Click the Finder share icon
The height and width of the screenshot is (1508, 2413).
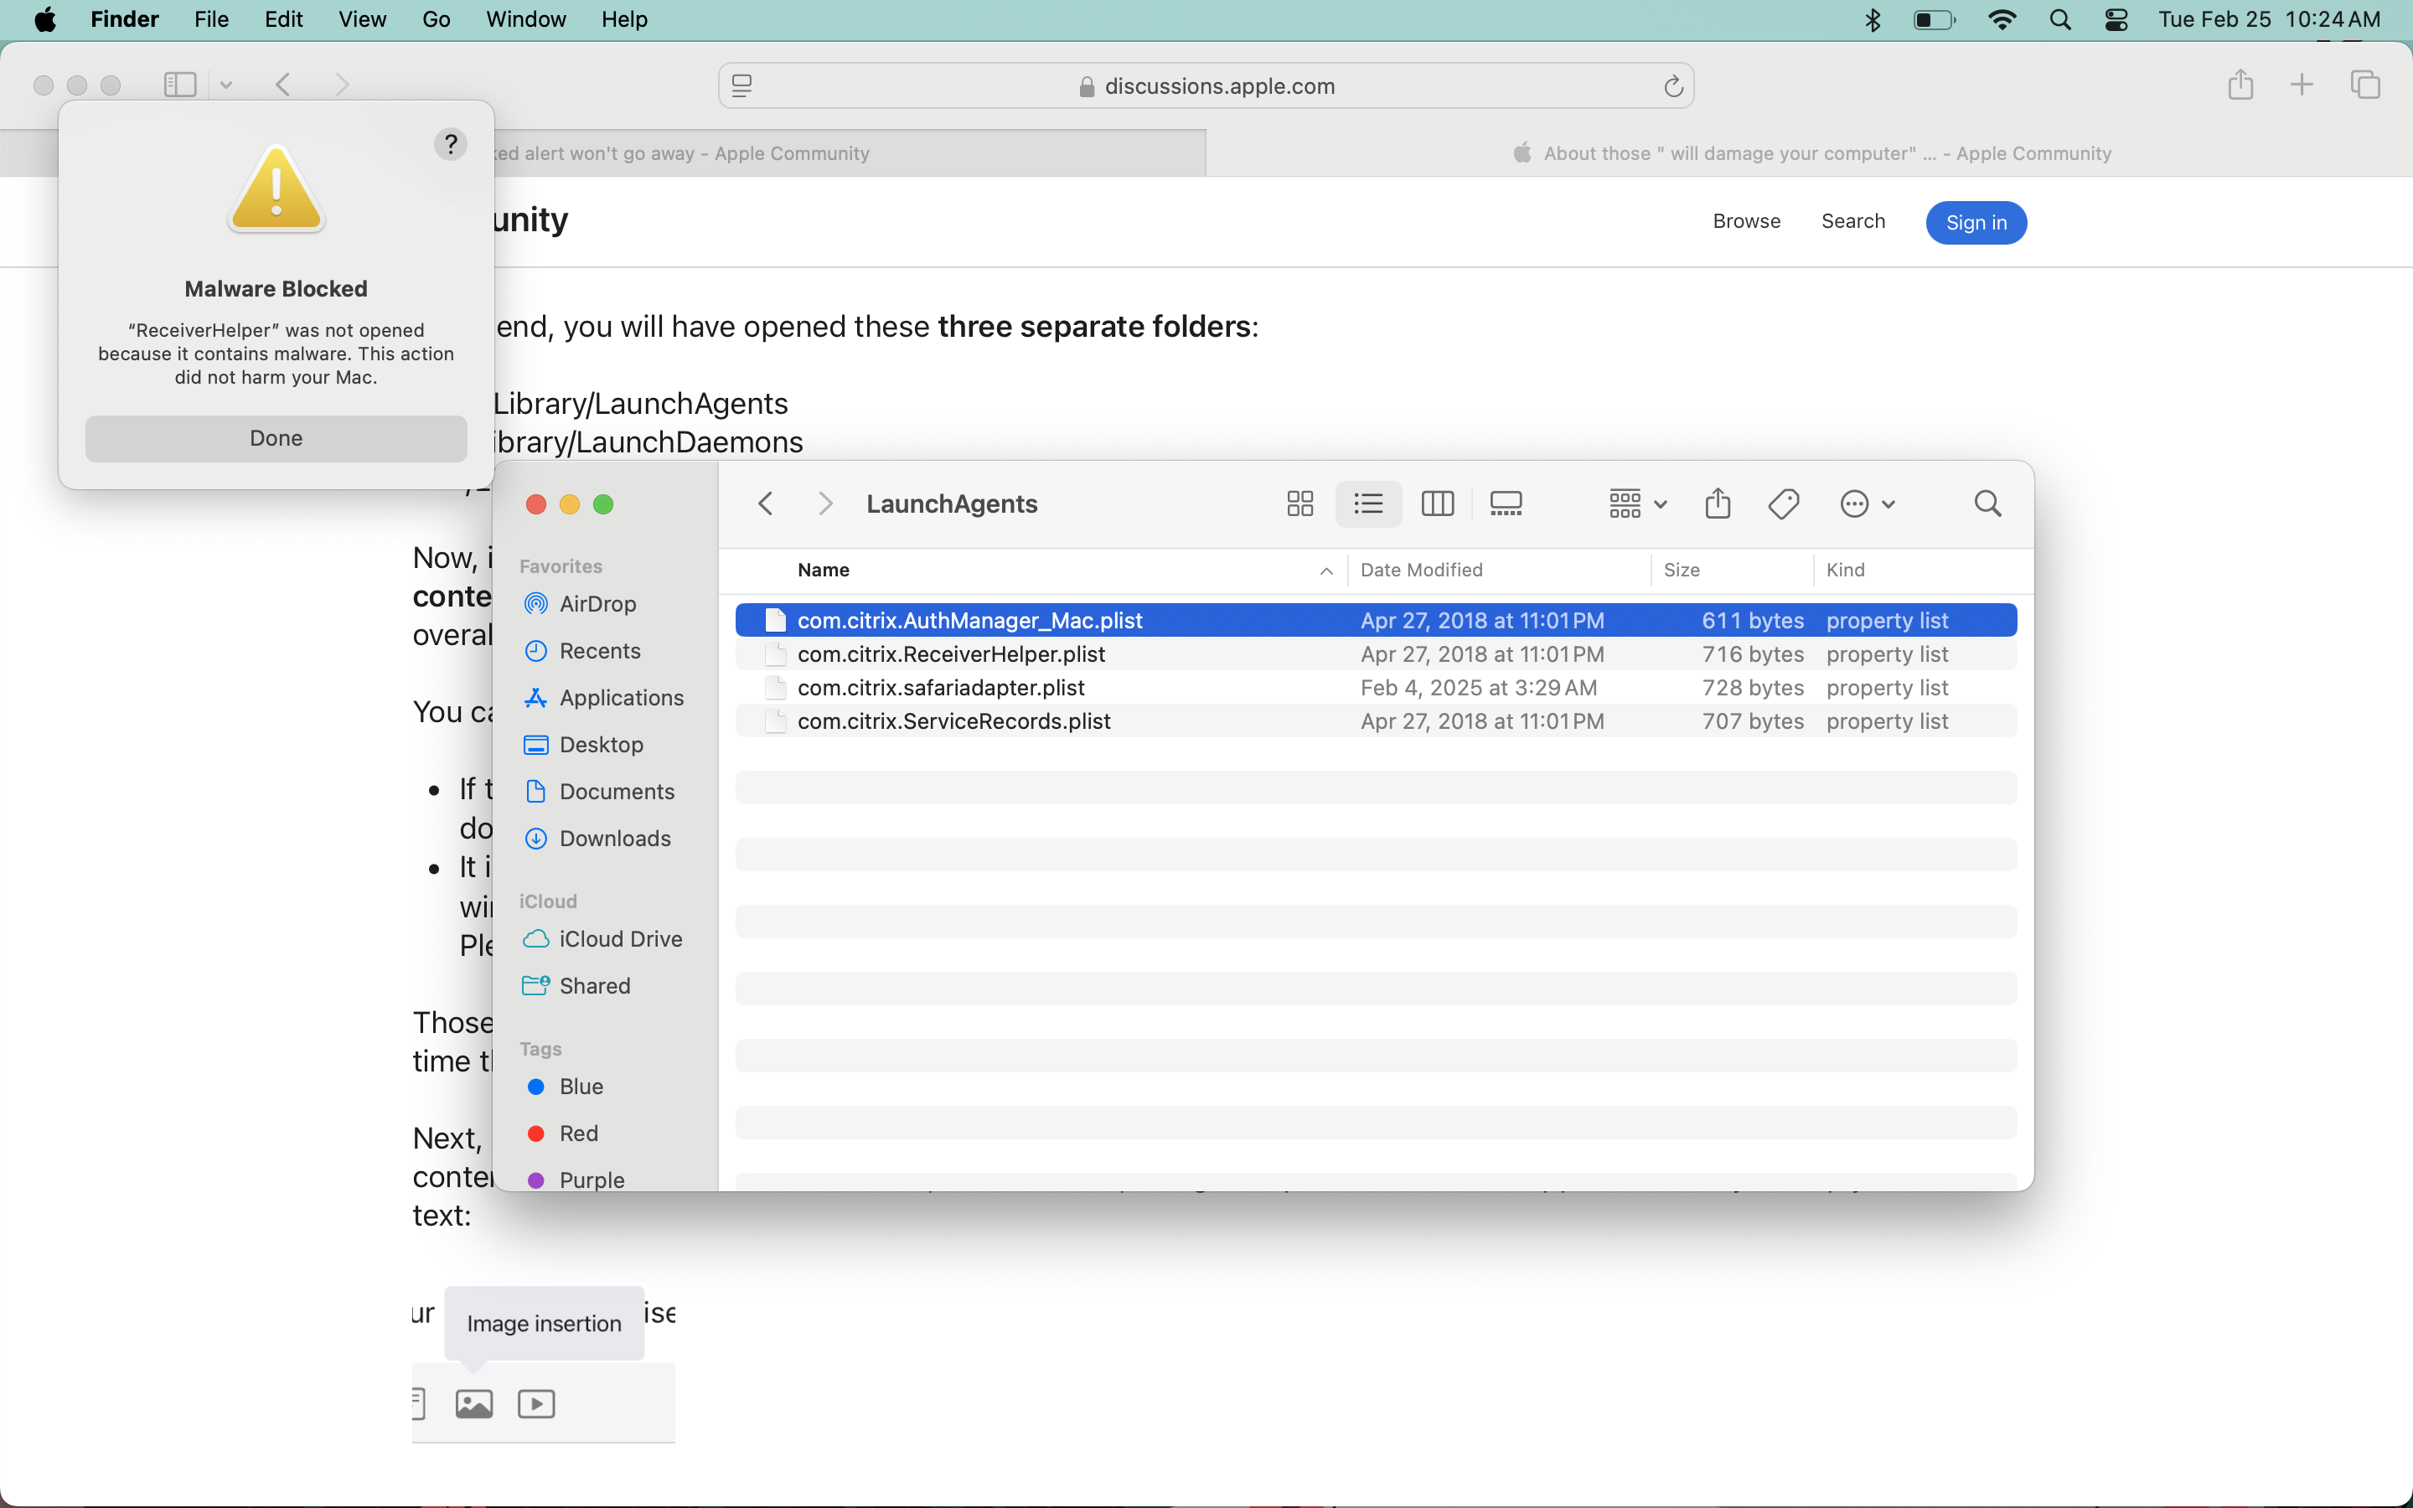[x=1717, y=504]
